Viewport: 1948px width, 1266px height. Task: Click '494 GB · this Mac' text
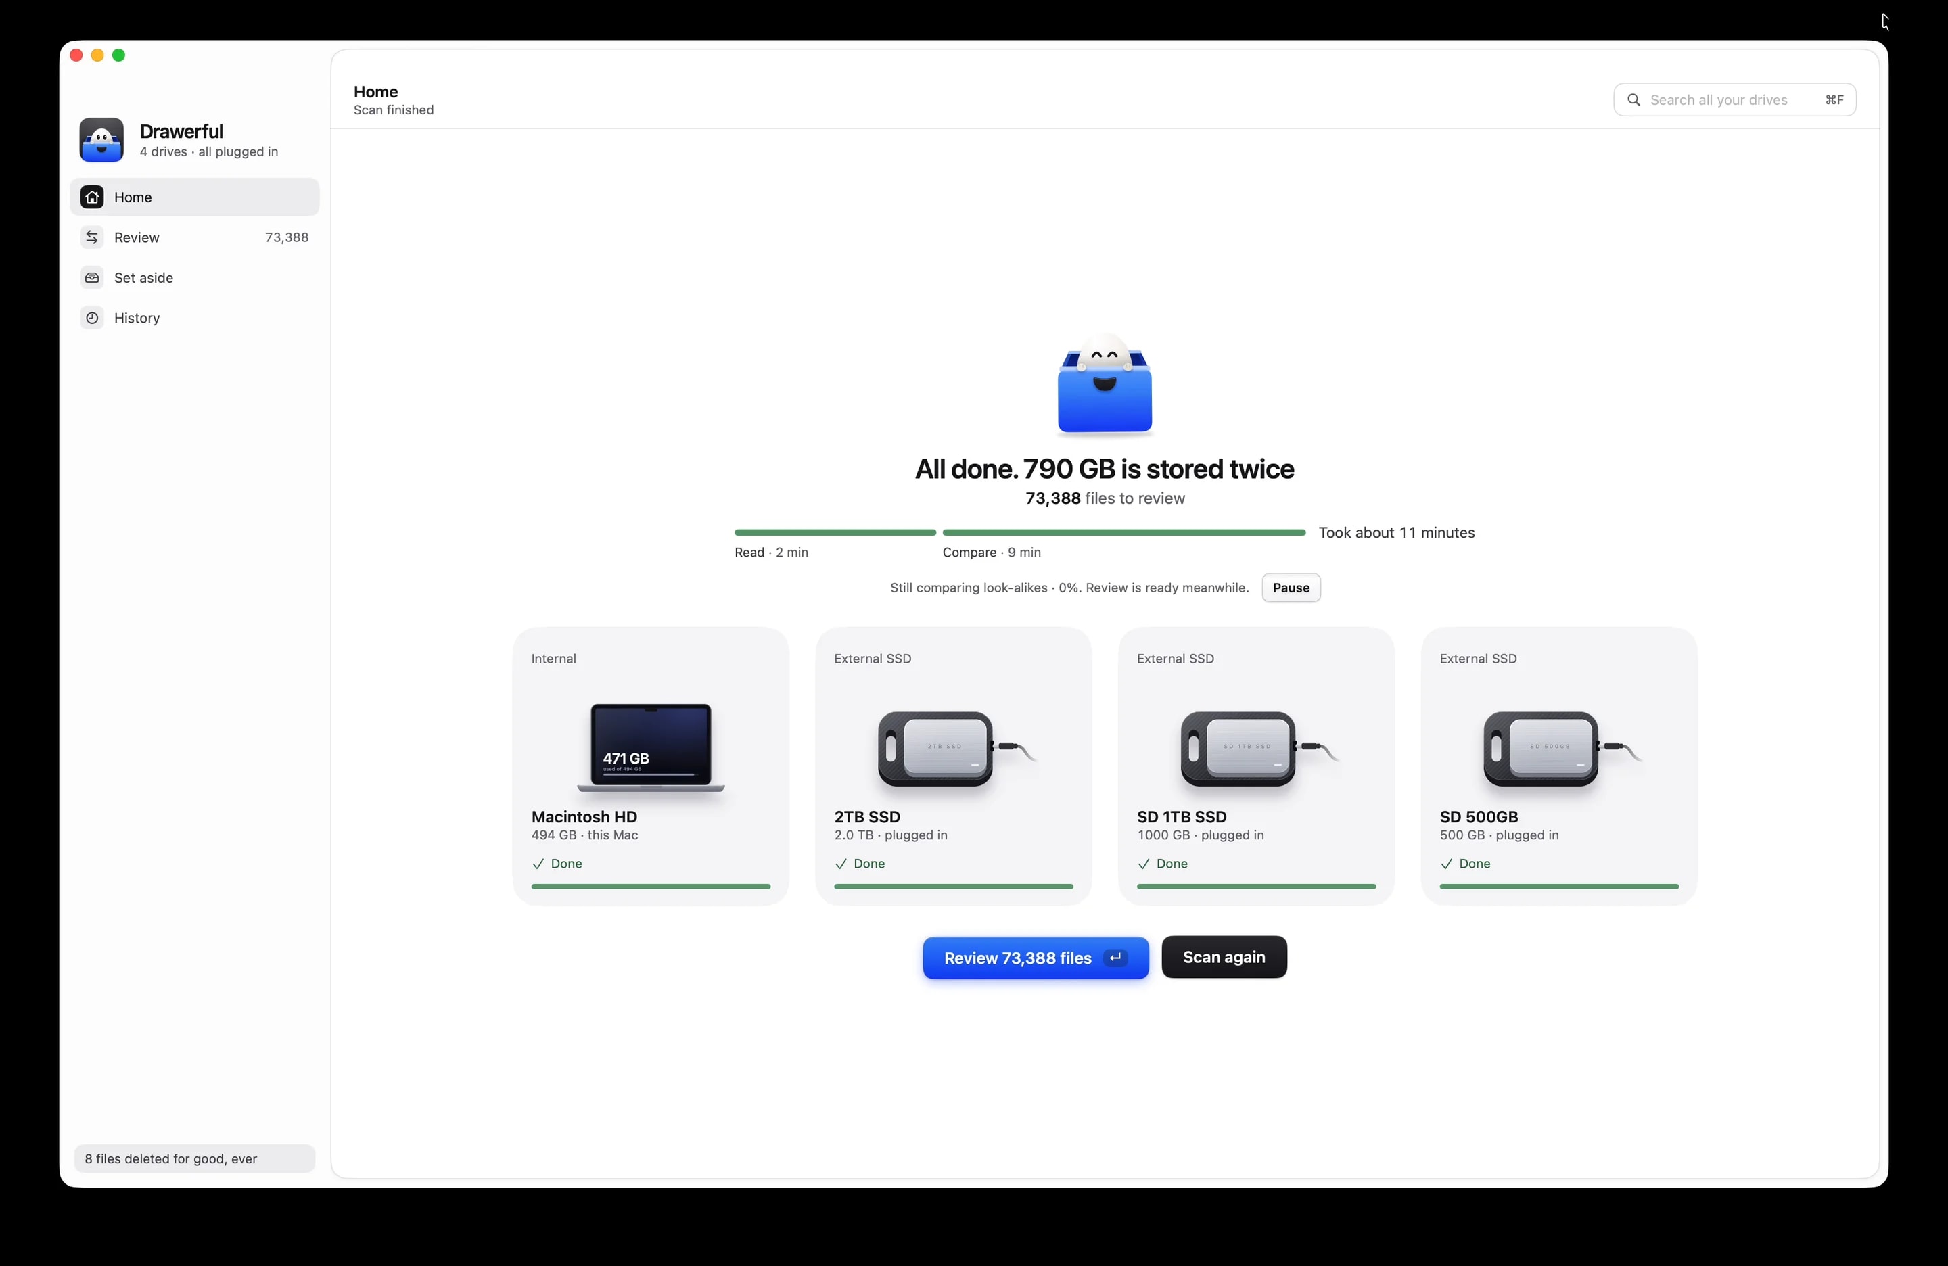(x=584, y=835)
